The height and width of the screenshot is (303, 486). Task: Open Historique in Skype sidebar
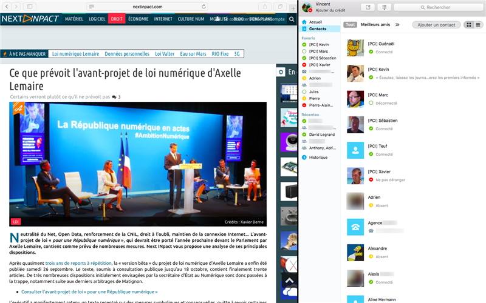point(317,157)
